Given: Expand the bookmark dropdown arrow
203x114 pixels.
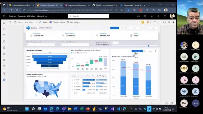Looking at the screenshot, I should [151, 22].
